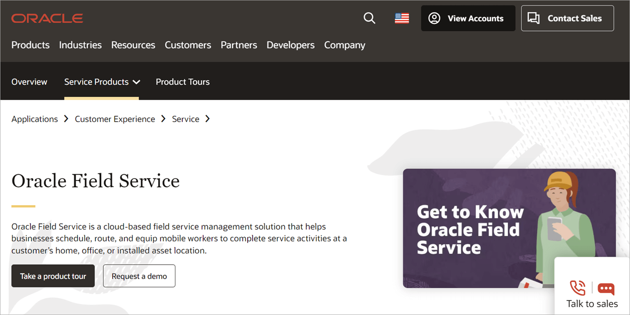Open search with the magnifier icon
The image size is (630, 315).
click(369, 18)
